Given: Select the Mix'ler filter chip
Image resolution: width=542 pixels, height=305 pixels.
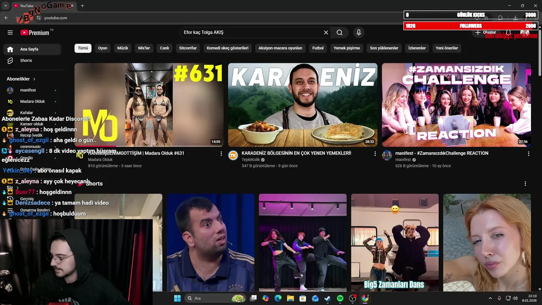Looking at the screenshot, I should click(x=144, y=48).
